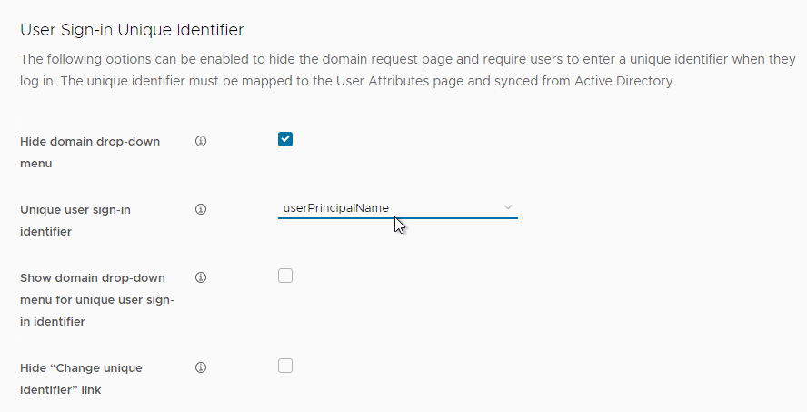This screenshot has height=412, width=807.
Task: Click info icon beside Hide domain drop-down menu
Action: coord(201,141)
